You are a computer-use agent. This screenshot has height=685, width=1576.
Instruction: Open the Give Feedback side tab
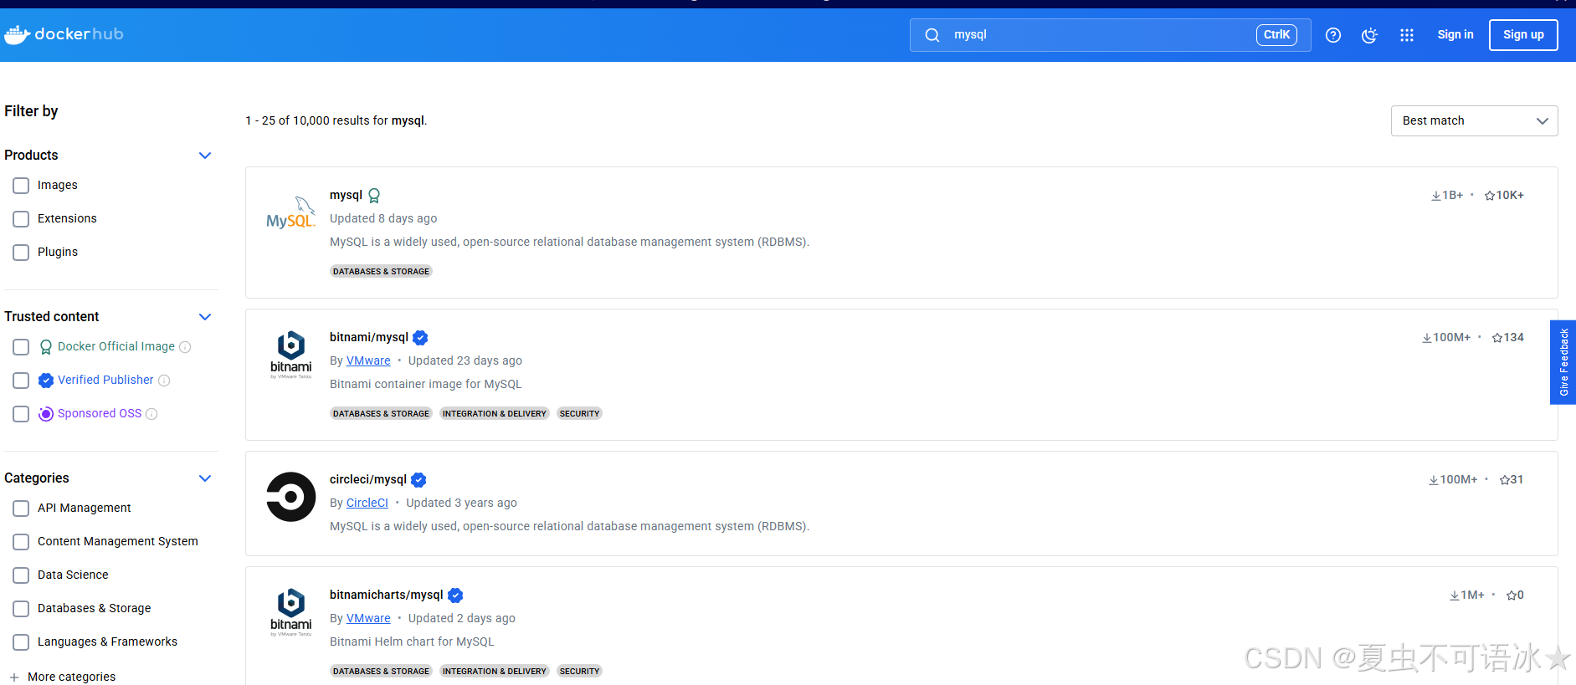point(1563,362)
